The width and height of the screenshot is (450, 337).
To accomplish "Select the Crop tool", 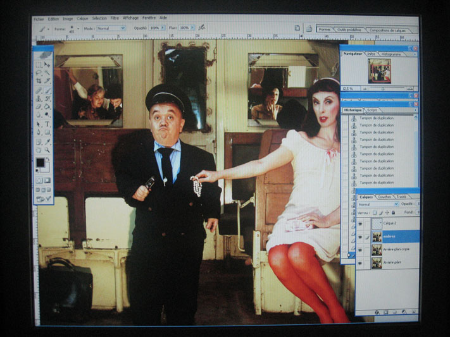I will pos(39,81).
